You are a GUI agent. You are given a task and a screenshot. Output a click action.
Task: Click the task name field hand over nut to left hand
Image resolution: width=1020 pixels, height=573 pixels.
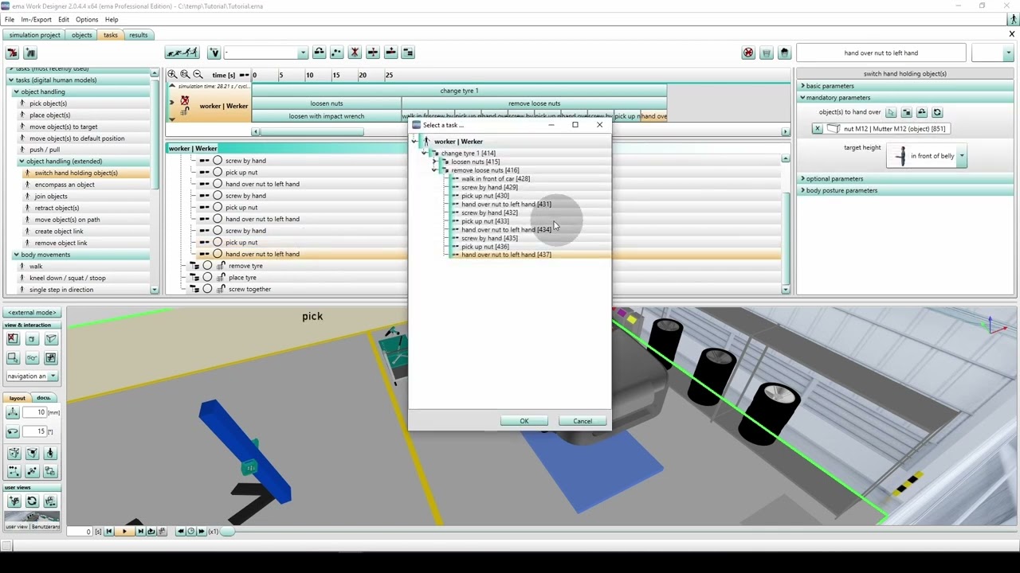coord(881,53)
